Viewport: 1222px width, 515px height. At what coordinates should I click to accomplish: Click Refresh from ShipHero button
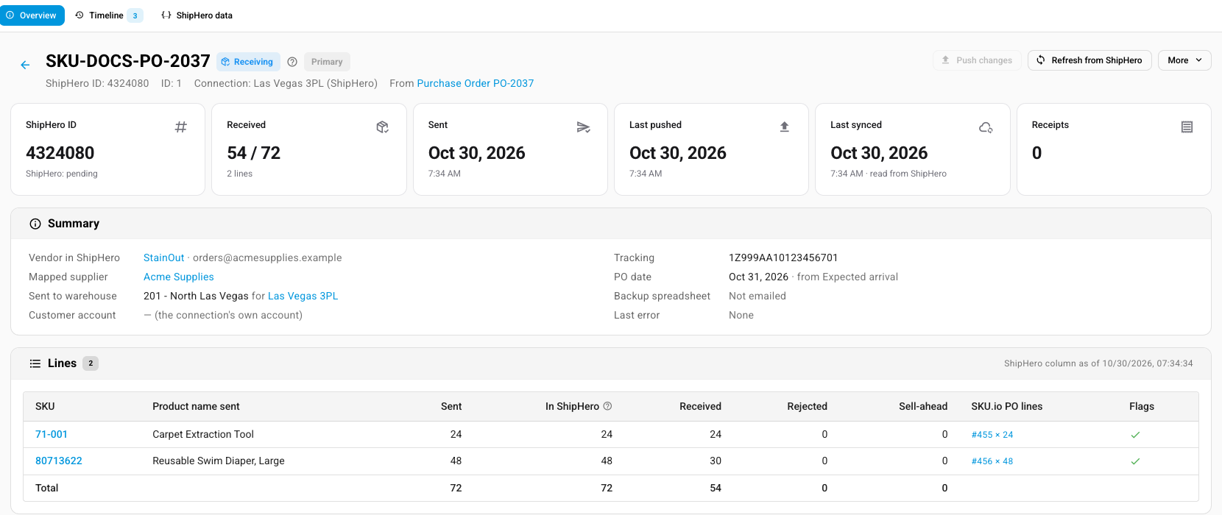point(1089,60)
